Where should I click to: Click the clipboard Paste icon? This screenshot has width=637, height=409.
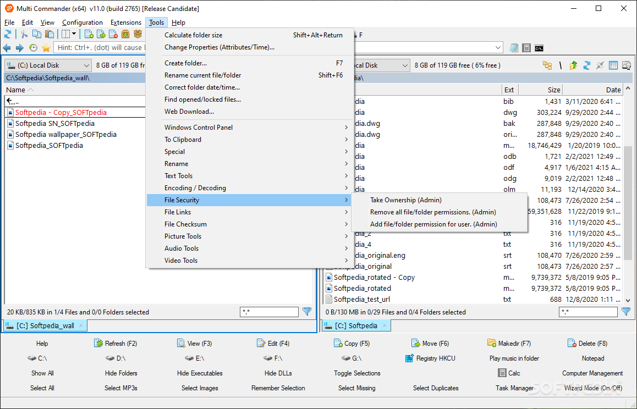tap(49, 34)
